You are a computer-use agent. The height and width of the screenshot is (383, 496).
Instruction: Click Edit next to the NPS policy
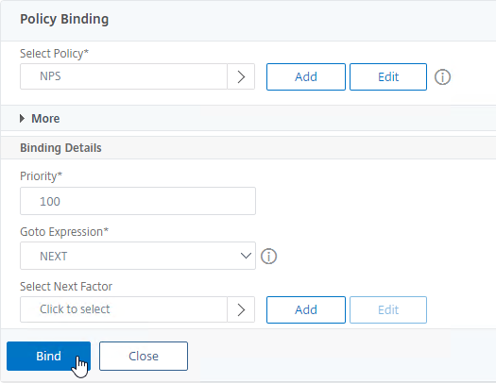[388, 77]
